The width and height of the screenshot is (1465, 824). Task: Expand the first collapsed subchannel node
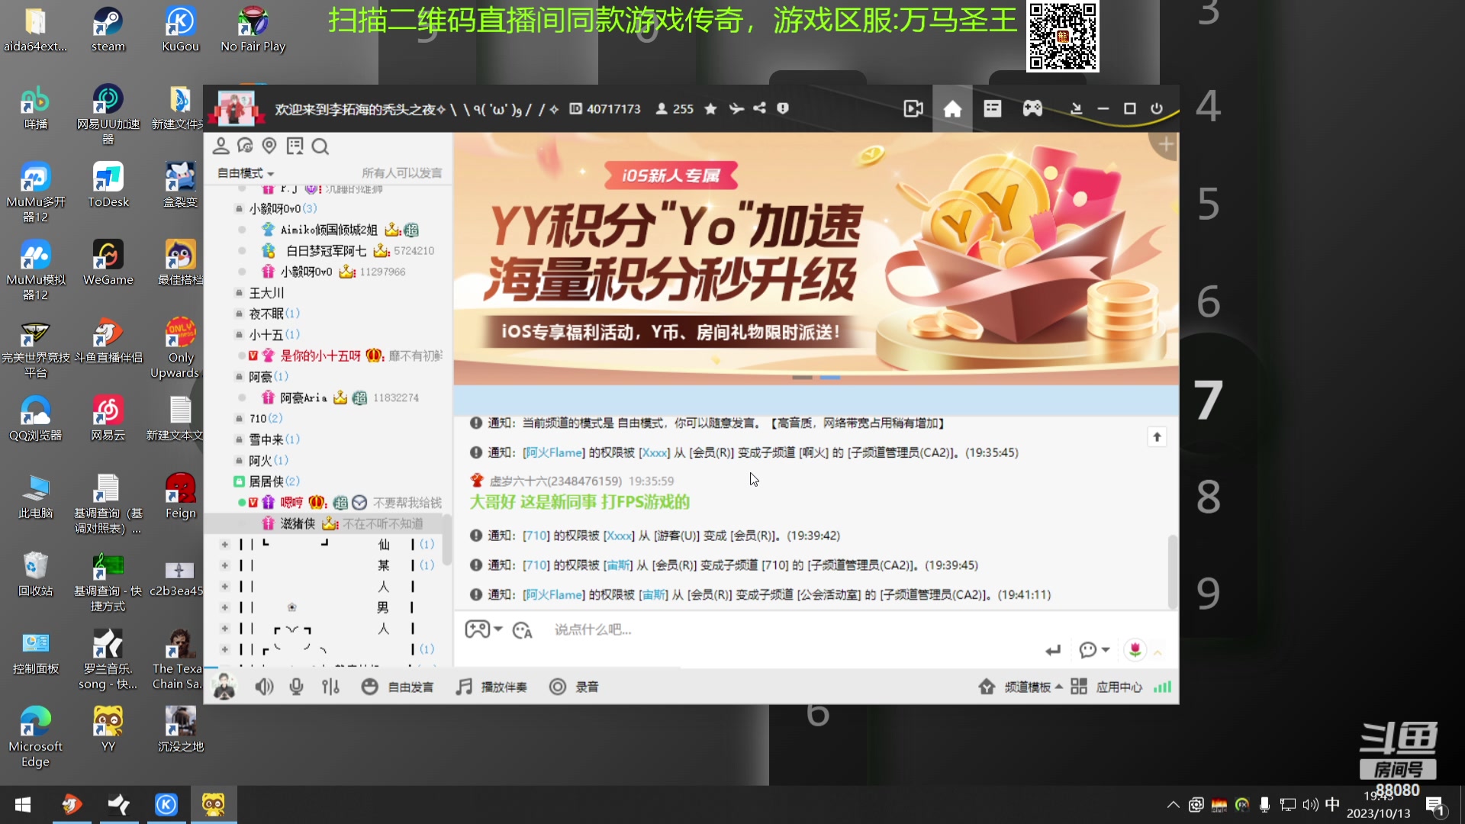225,544
